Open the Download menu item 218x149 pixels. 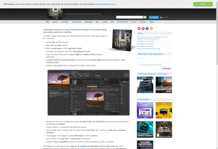(x=88, y=22)
